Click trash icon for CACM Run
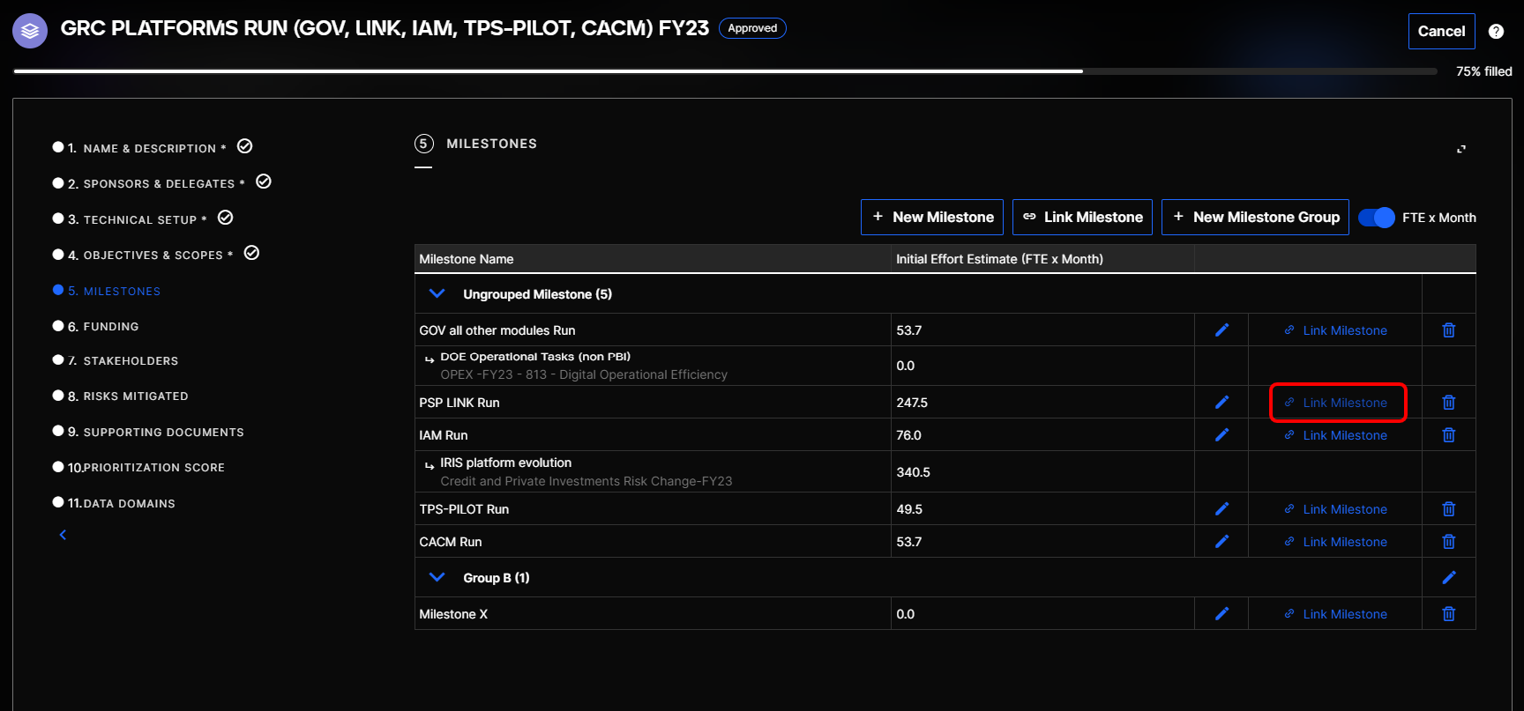 [x=1448, y=542]
